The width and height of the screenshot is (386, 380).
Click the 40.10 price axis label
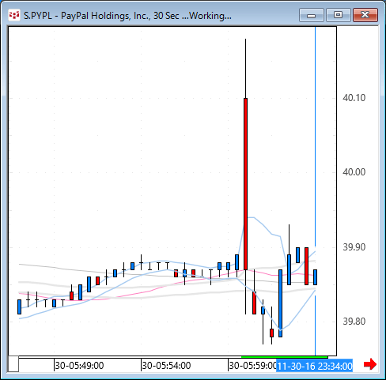click(354, 98)
